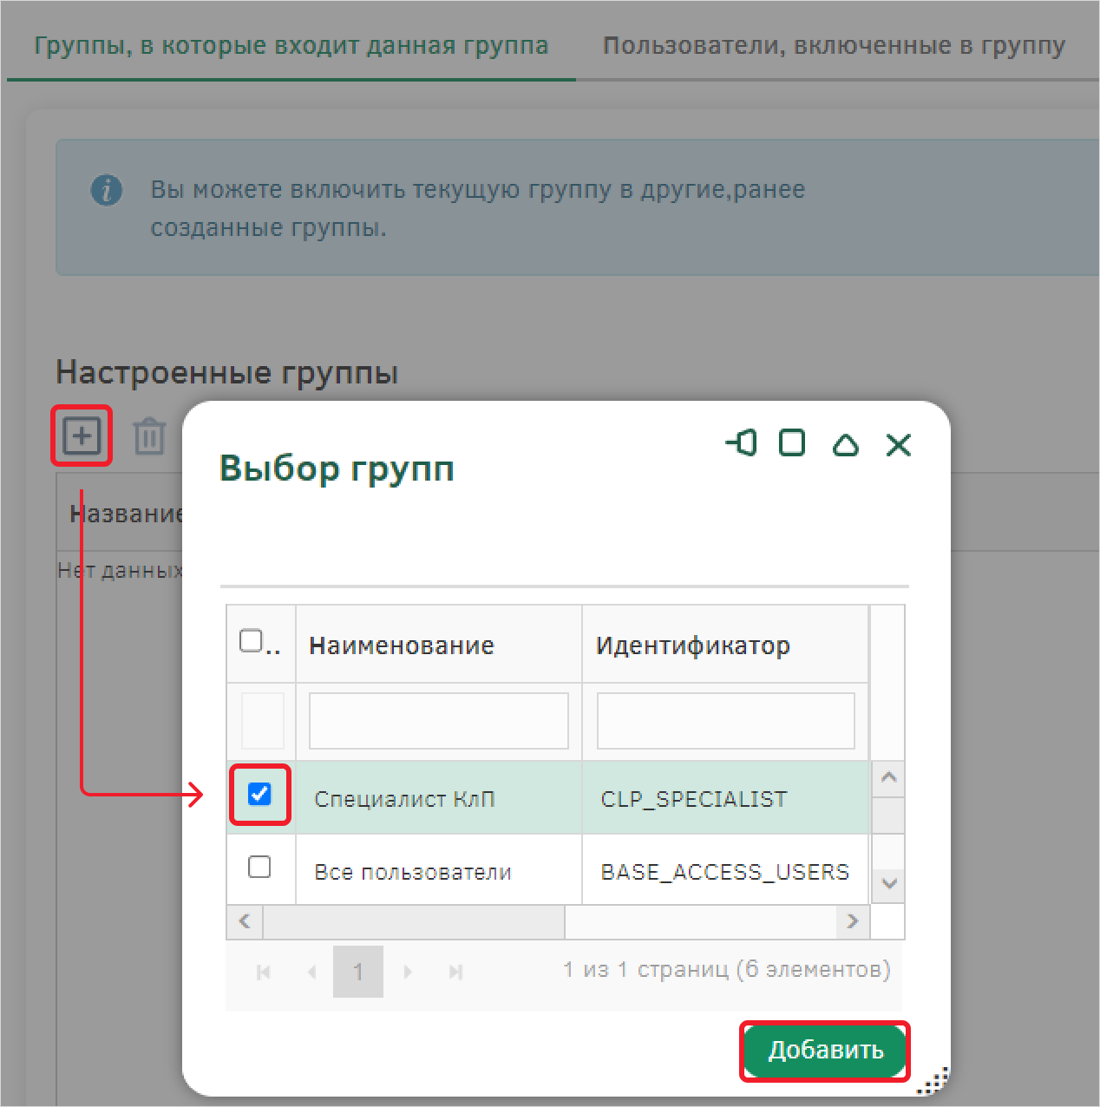Click the info icon in the blue banner
This screenshot has height=1107, width=1100.
107,190
